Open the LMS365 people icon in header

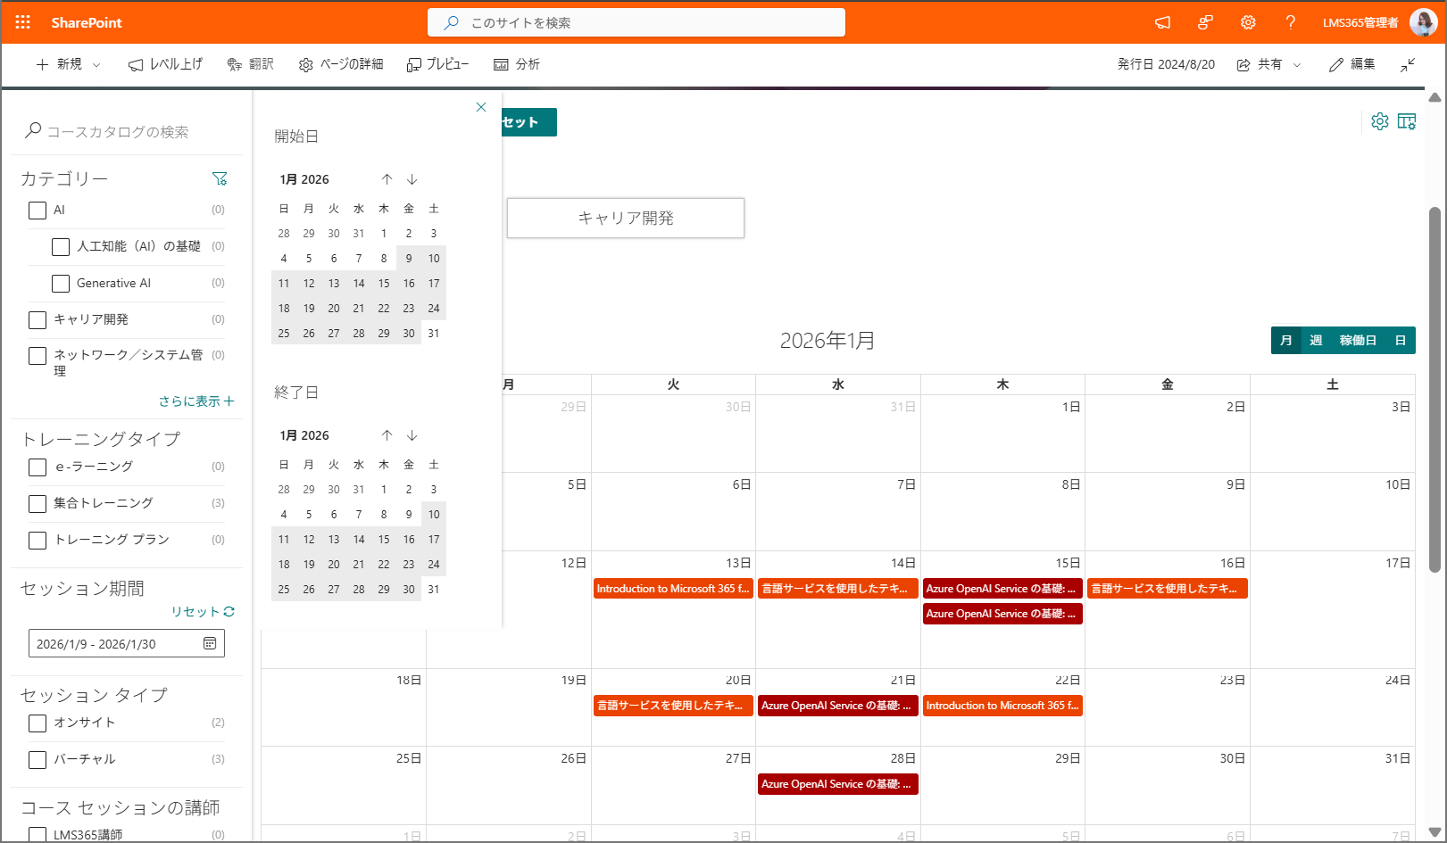click(1205, 22)
